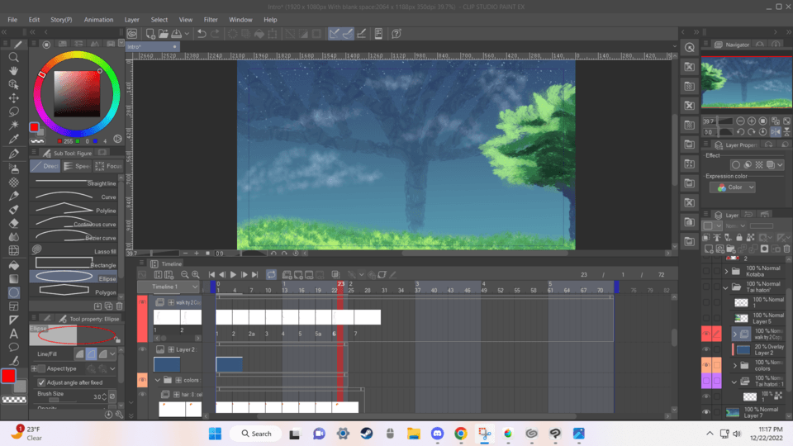This screenshot has width=793, height=446.
Task: Toggle loop playback in timeline
Action: pyautogui.click(x=270, y=274)
